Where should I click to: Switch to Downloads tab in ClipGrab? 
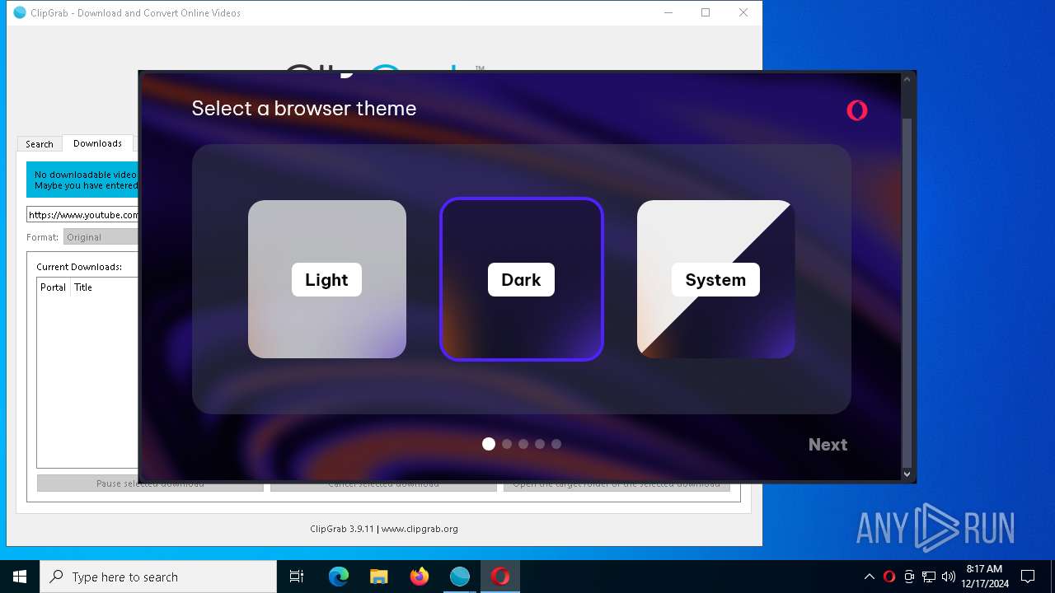point(97,143)
